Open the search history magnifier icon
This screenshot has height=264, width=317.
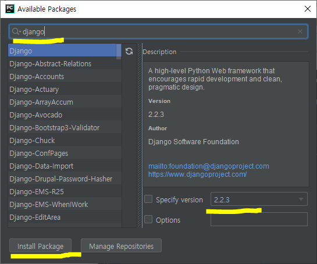coord(16,31)
